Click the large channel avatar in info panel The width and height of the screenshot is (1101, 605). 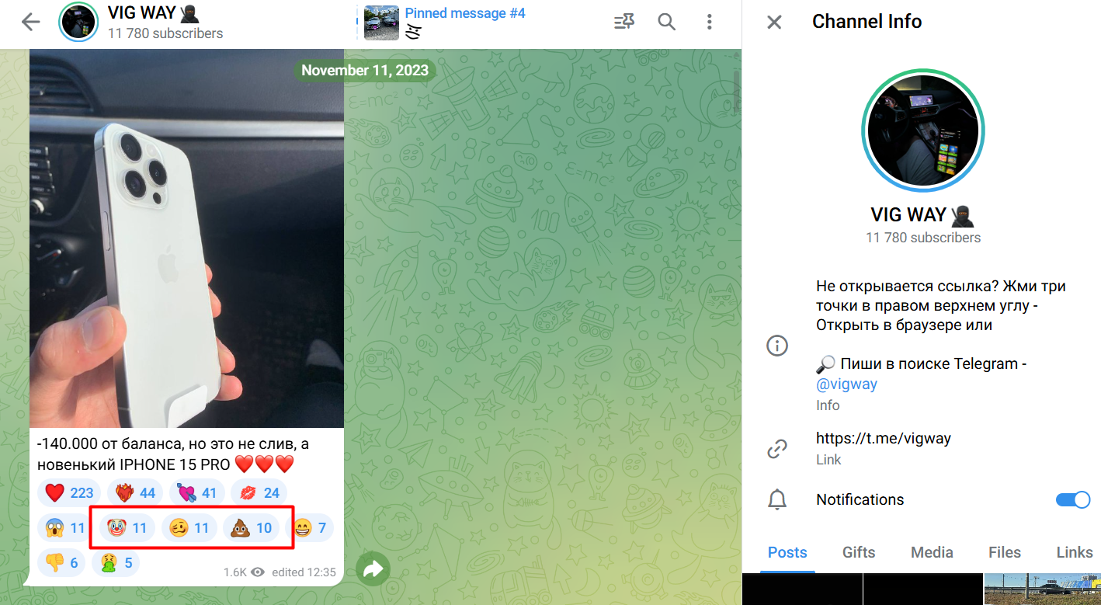click(x=922, y=130)
